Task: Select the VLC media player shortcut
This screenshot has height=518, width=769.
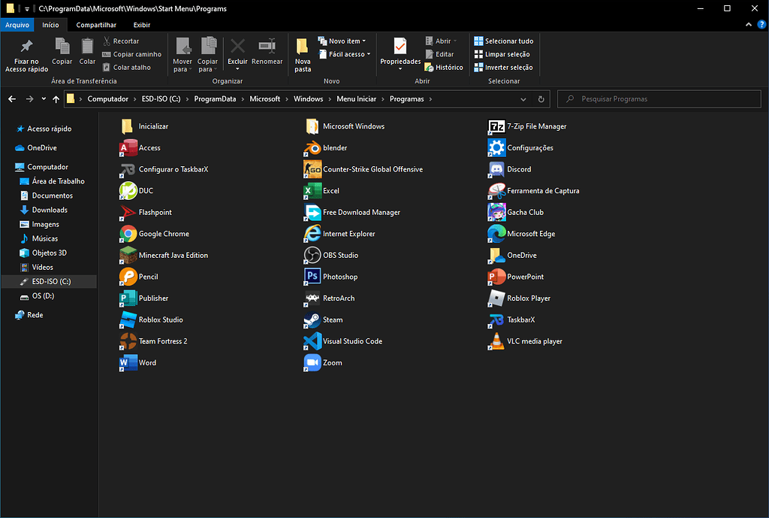Action: point(496,341)
